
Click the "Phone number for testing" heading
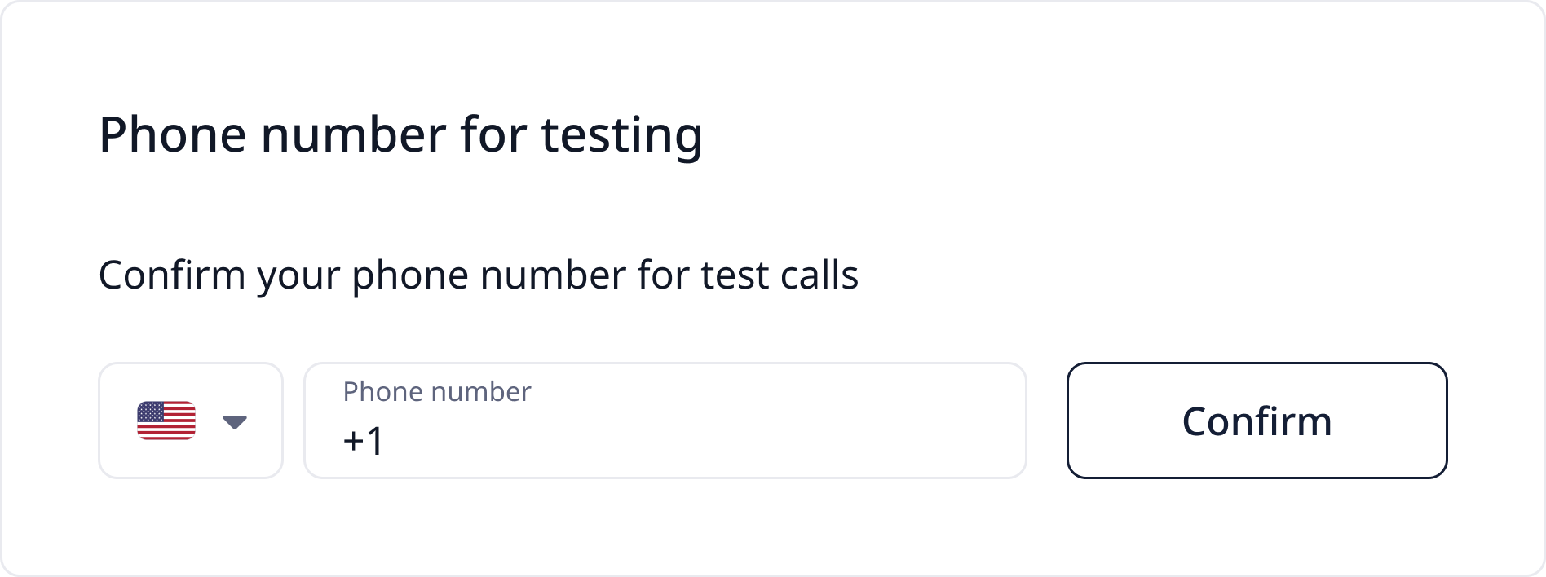coord(400,134)
